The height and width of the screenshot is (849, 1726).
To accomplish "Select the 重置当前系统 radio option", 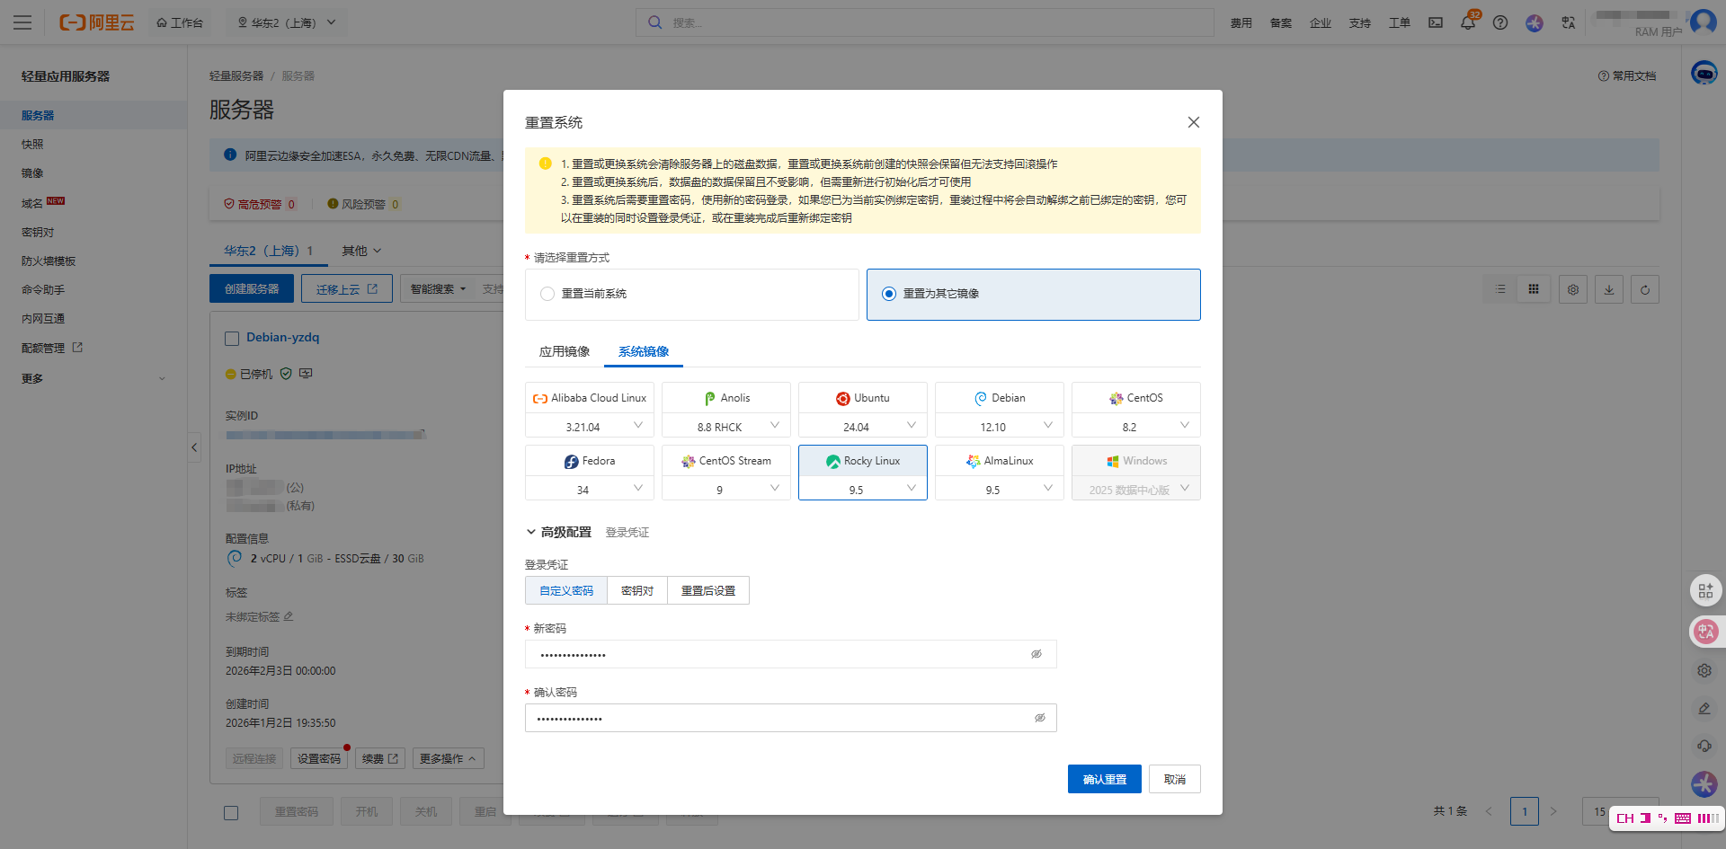I will pos(547,294).
